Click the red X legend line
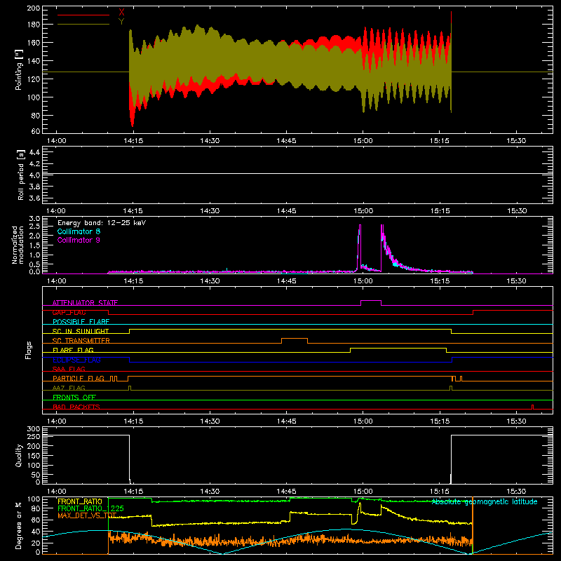The image size is (561, 561). (x=83, y=15)
